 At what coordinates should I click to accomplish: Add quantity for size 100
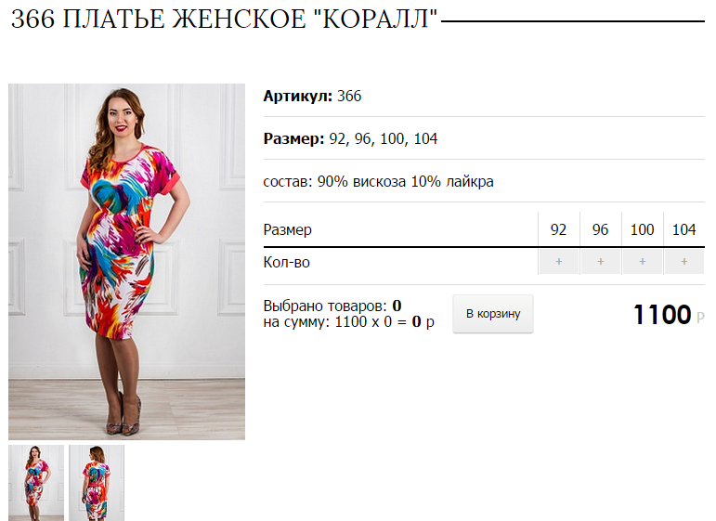coord(642,262)
